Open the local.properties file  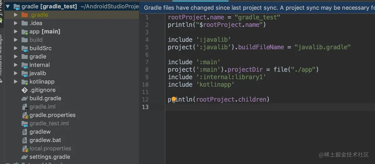coord(50,148)
